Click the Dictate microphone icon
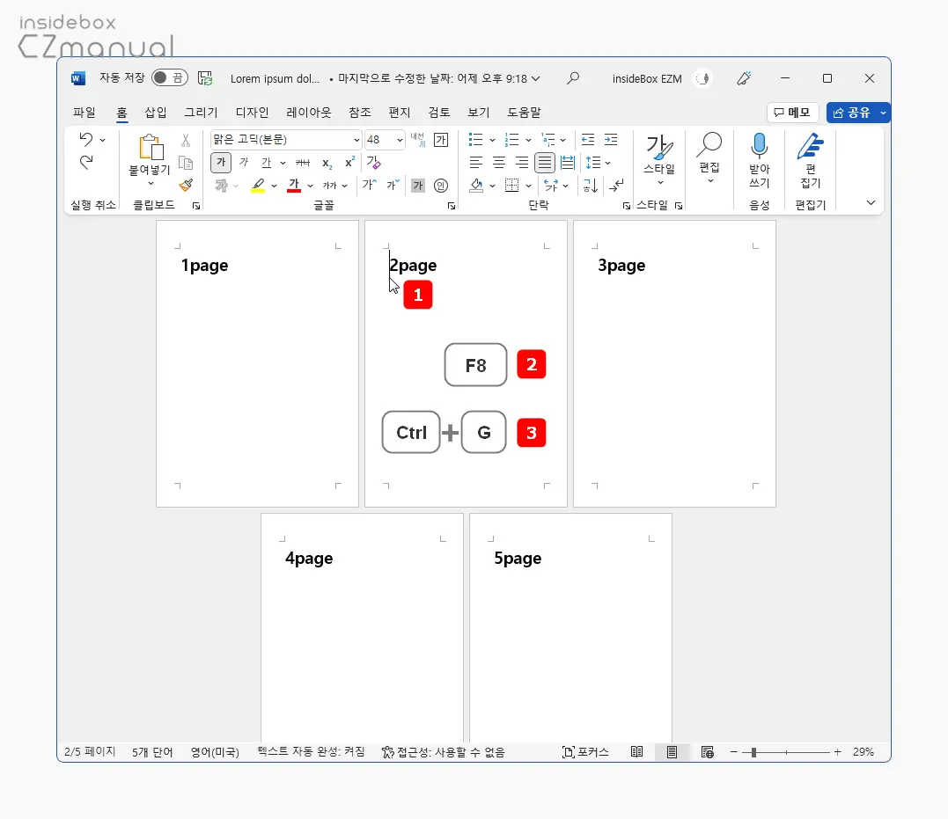 760,146
